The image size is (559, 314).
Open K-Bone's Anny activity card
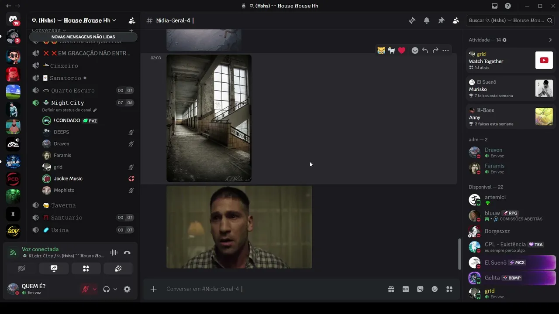pos(511,117)
